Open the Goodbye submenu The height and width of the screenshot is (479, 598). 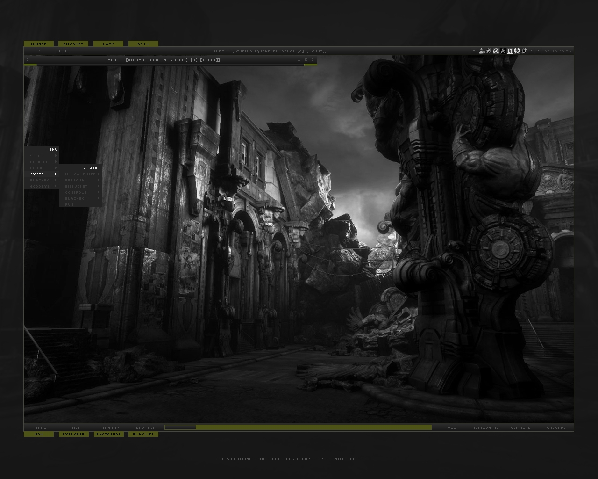pyautogui.click(x=42, y=186)
